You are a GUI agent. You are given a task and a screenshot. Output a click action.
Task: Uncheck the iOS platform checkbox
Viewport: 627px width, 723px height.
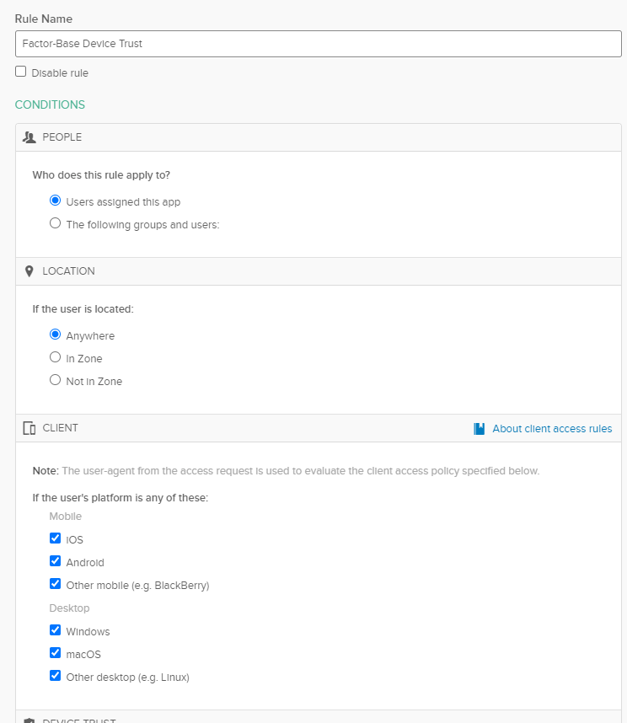pyautogui.click(x=56, y=538)
